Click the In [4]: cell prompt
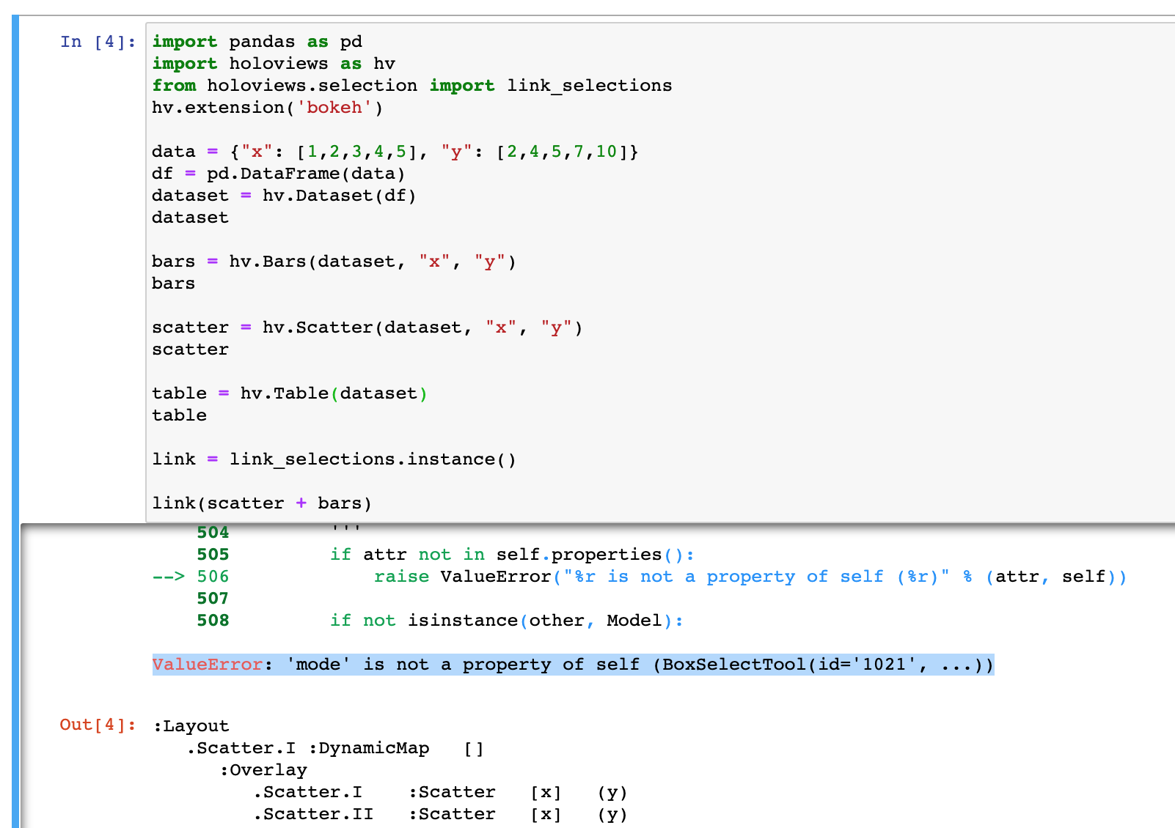1175x828 pixels. pyautogui.click(x=98, y=42)
